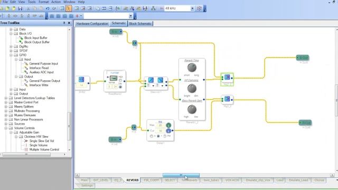This screenshot has height=190, width=338.
Task: Close the Tree ToolBox panel
Action: pos(69,23)
